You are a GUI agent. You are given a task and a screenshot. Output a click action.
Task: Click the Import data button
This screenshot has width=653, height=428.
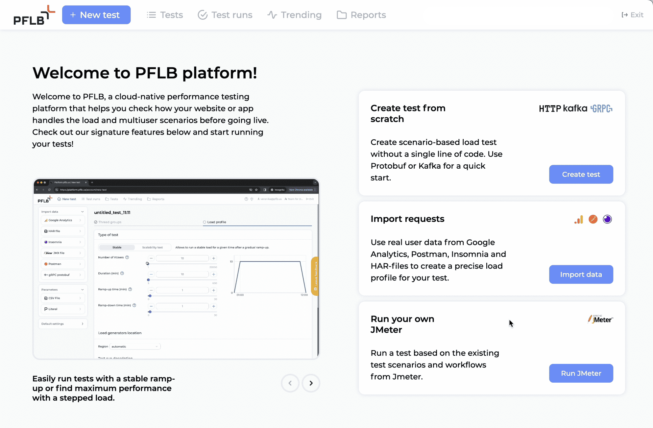(x=581, y=274)
